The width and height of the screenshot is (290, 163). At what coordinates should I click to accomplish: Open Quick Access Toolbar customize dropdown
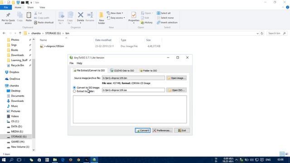(31, 3)
